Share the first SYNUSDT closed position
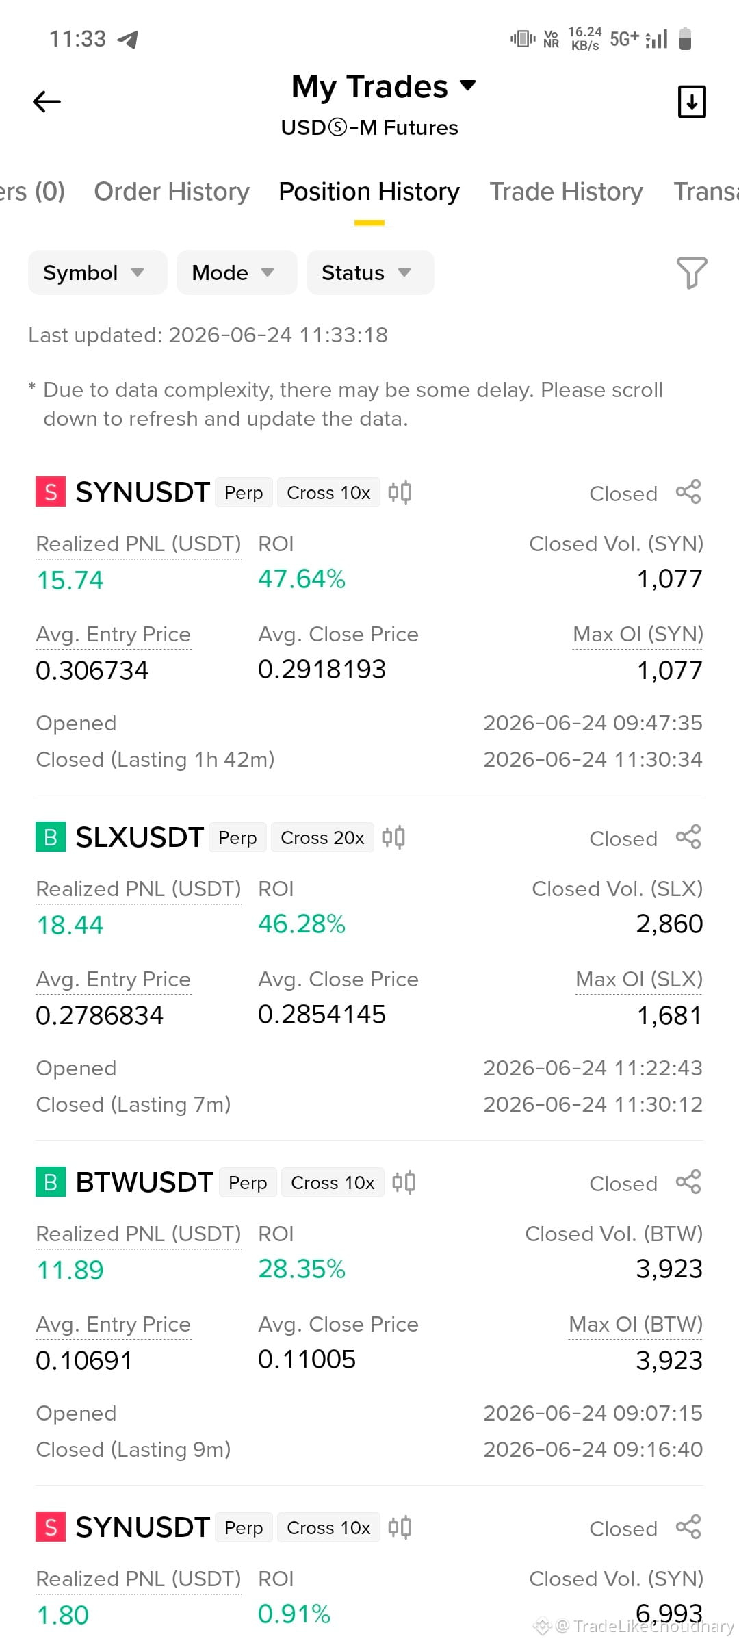This screenshot has width=739, height=1643. click(688, 492)
